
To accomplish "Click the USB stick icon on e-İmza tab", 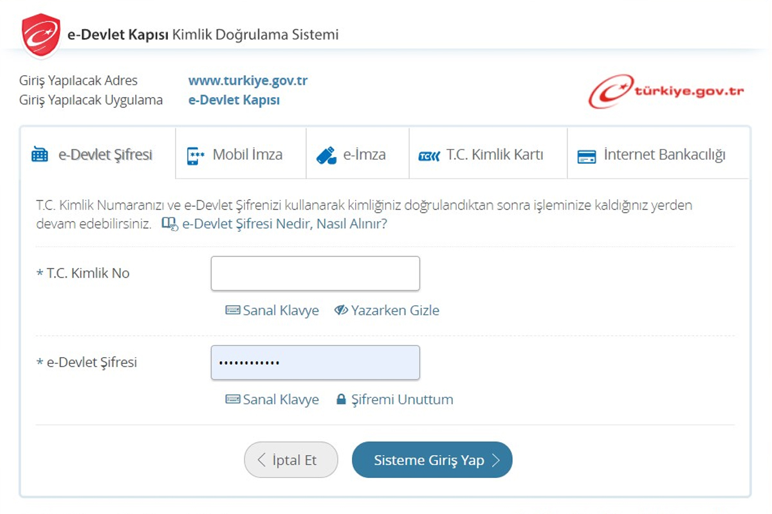I will coord(326,154).
